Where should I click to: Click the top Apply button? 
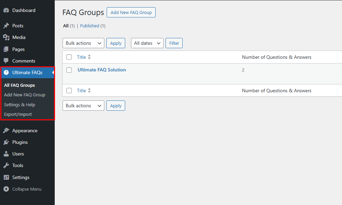[116, 43]
